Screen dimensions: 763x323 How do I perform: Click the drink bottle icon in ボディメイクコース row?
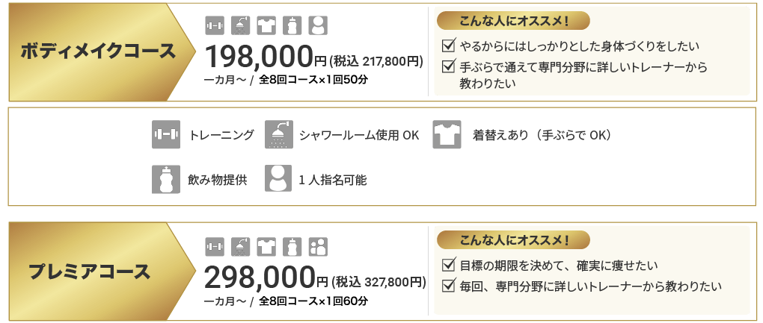[292, 26]
